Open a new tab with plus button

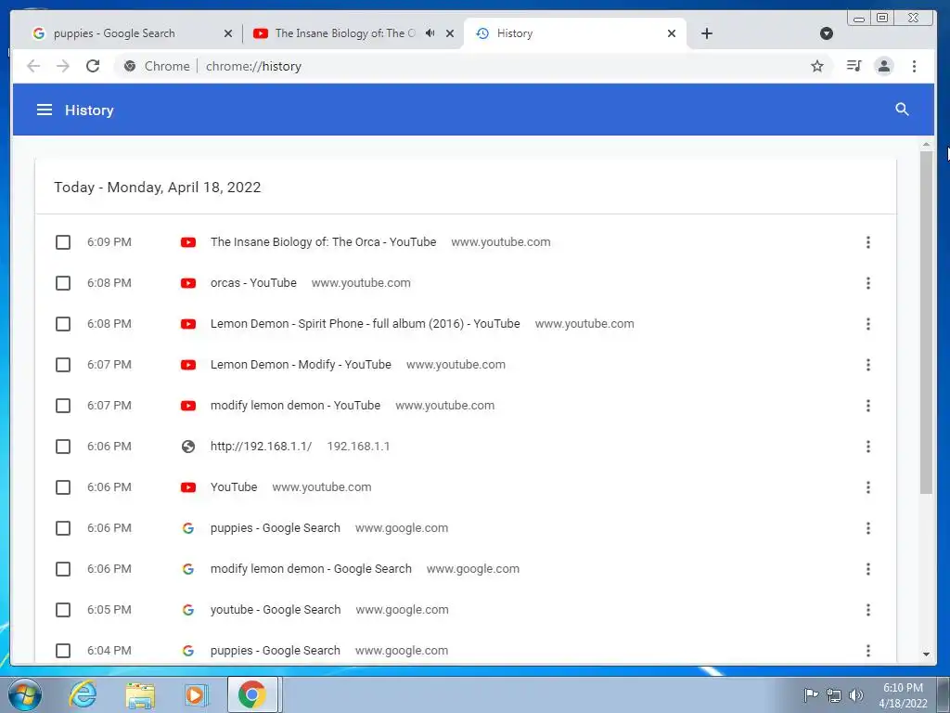point(706,33)
